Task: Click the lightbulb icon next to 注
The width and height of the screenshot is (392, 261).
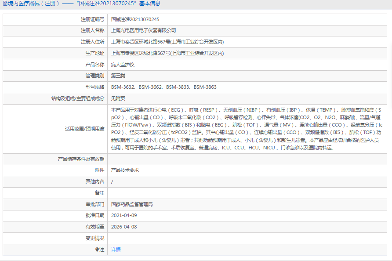Action: [x=97, y=250]
